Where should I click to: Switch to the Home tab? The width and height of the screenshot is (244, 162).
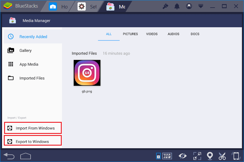(58, 7)
